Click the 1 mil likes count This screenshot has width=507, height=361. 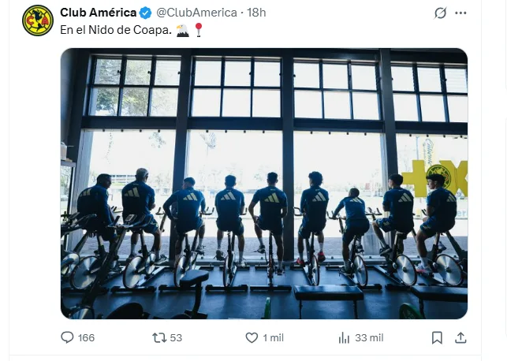[x=273, y=337]
